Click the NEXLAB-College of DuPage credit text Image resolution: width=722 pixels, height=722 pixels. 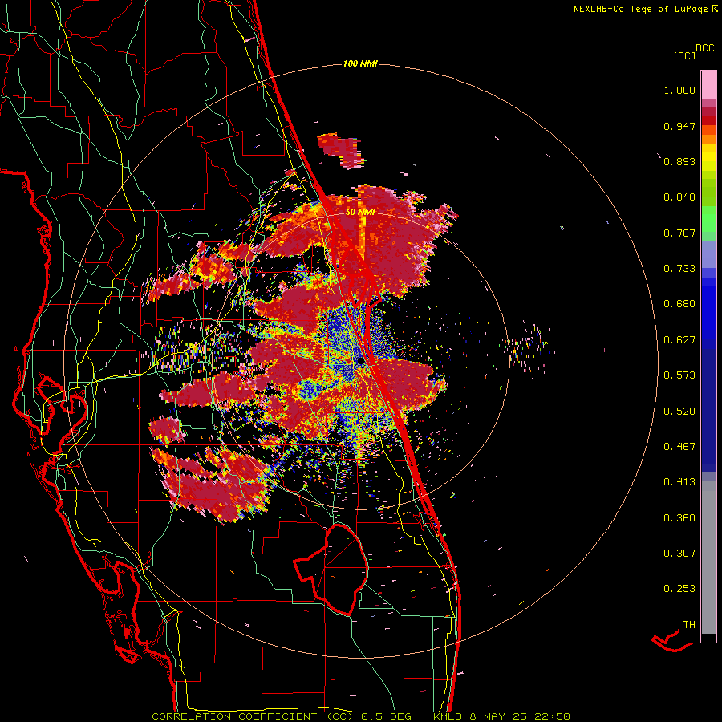pyautogui.click(x=645, y=9)
